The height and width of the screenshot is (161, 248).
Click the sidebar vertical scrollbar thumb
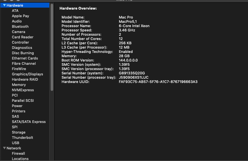coord(52,47)
